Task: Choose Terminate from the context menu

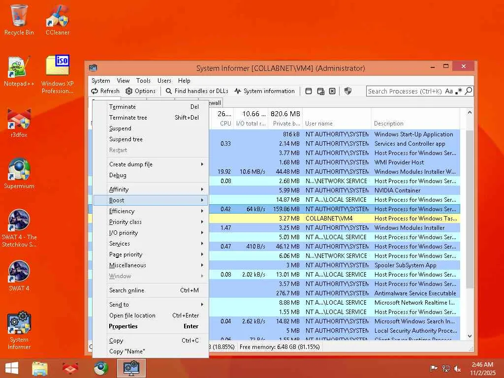Action: pyautogui.click(x=151, y=107)
